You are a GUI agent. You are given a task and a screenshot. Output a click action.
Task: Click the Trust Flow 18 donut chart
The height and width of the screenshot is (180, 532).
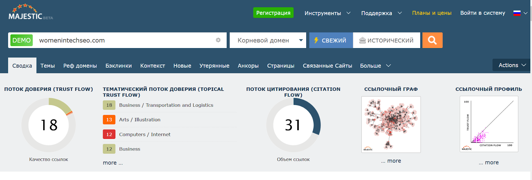coord(49,125)
